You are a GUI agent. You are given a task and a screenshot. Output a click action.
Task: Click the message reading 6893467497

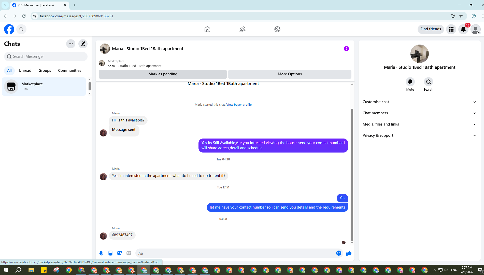click(x=122, y=235)
